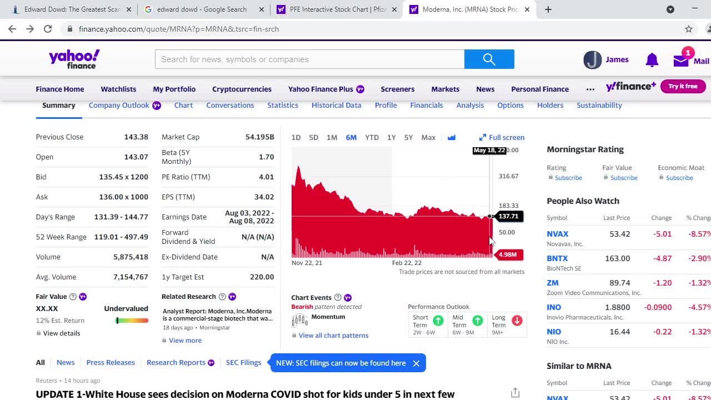The height and width of the screenshot is (400, 711).
Task: Click Fair Value info question icon
Action: [73, 297]
